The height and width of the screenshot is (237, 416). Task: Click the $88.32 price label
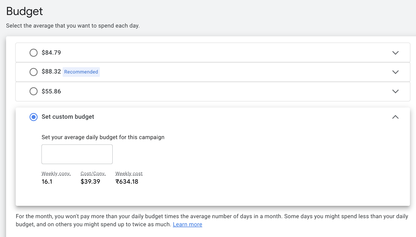click(51, 72)
